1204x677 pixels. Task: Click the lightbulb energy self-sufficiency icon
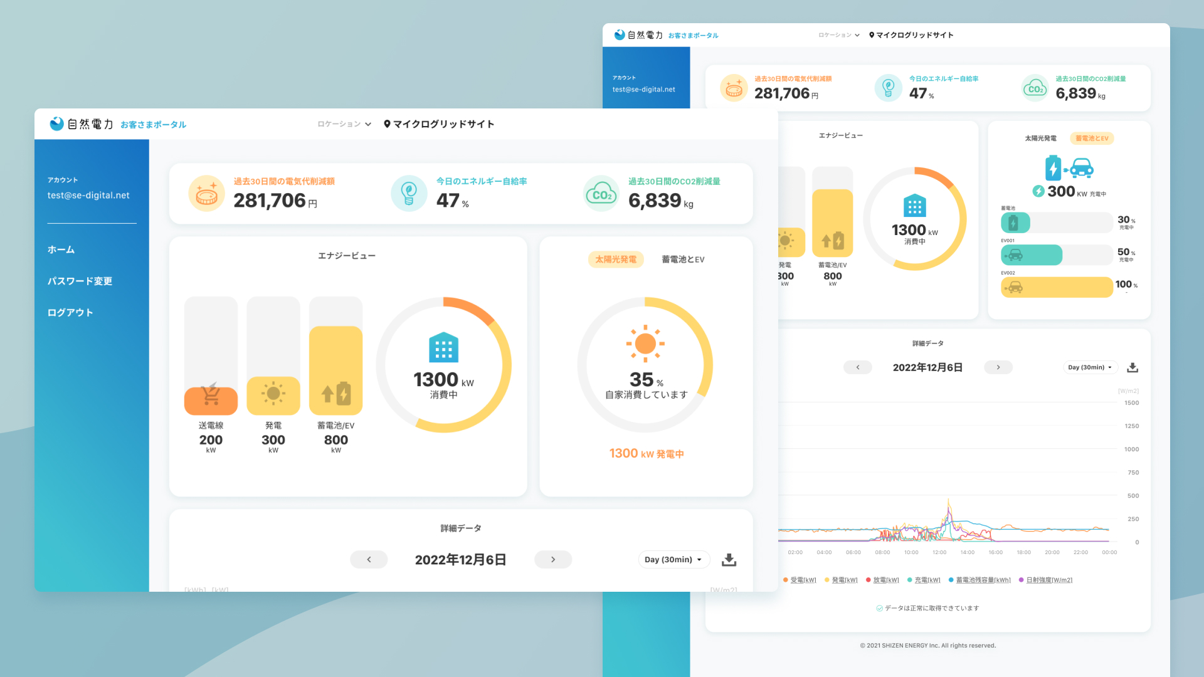409,194
